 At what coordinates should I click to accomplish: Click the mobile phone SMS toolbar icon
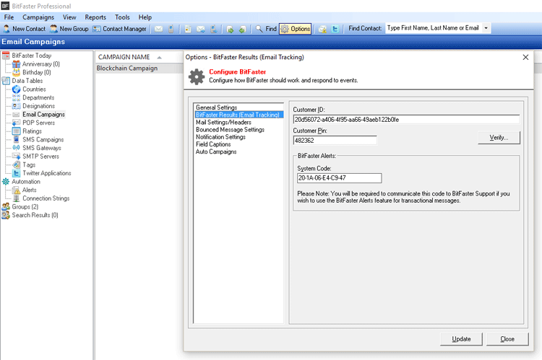171,29
